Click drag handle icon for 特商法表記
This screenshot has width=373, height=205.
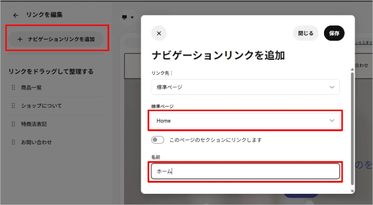click(x=13, y=124)
